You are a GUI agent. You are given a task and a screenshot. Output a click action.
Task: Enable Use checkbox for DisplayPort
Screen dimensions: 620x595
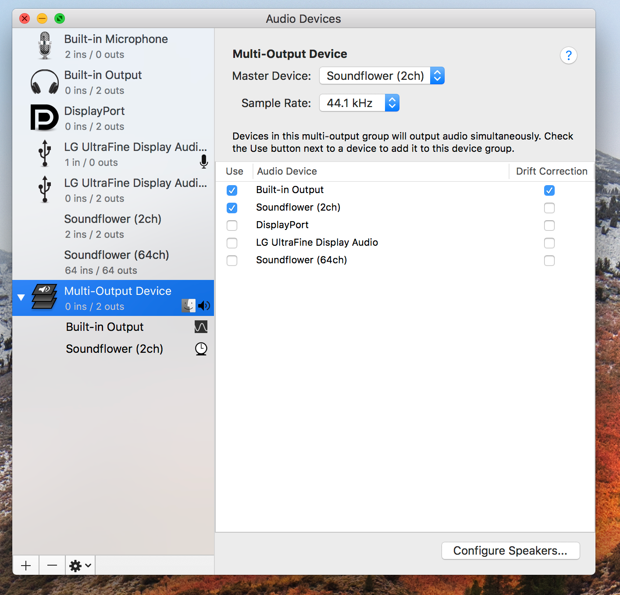click(232, 226)
